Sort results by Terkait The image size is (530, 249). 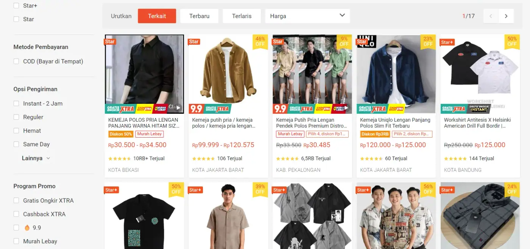point(157,16)
